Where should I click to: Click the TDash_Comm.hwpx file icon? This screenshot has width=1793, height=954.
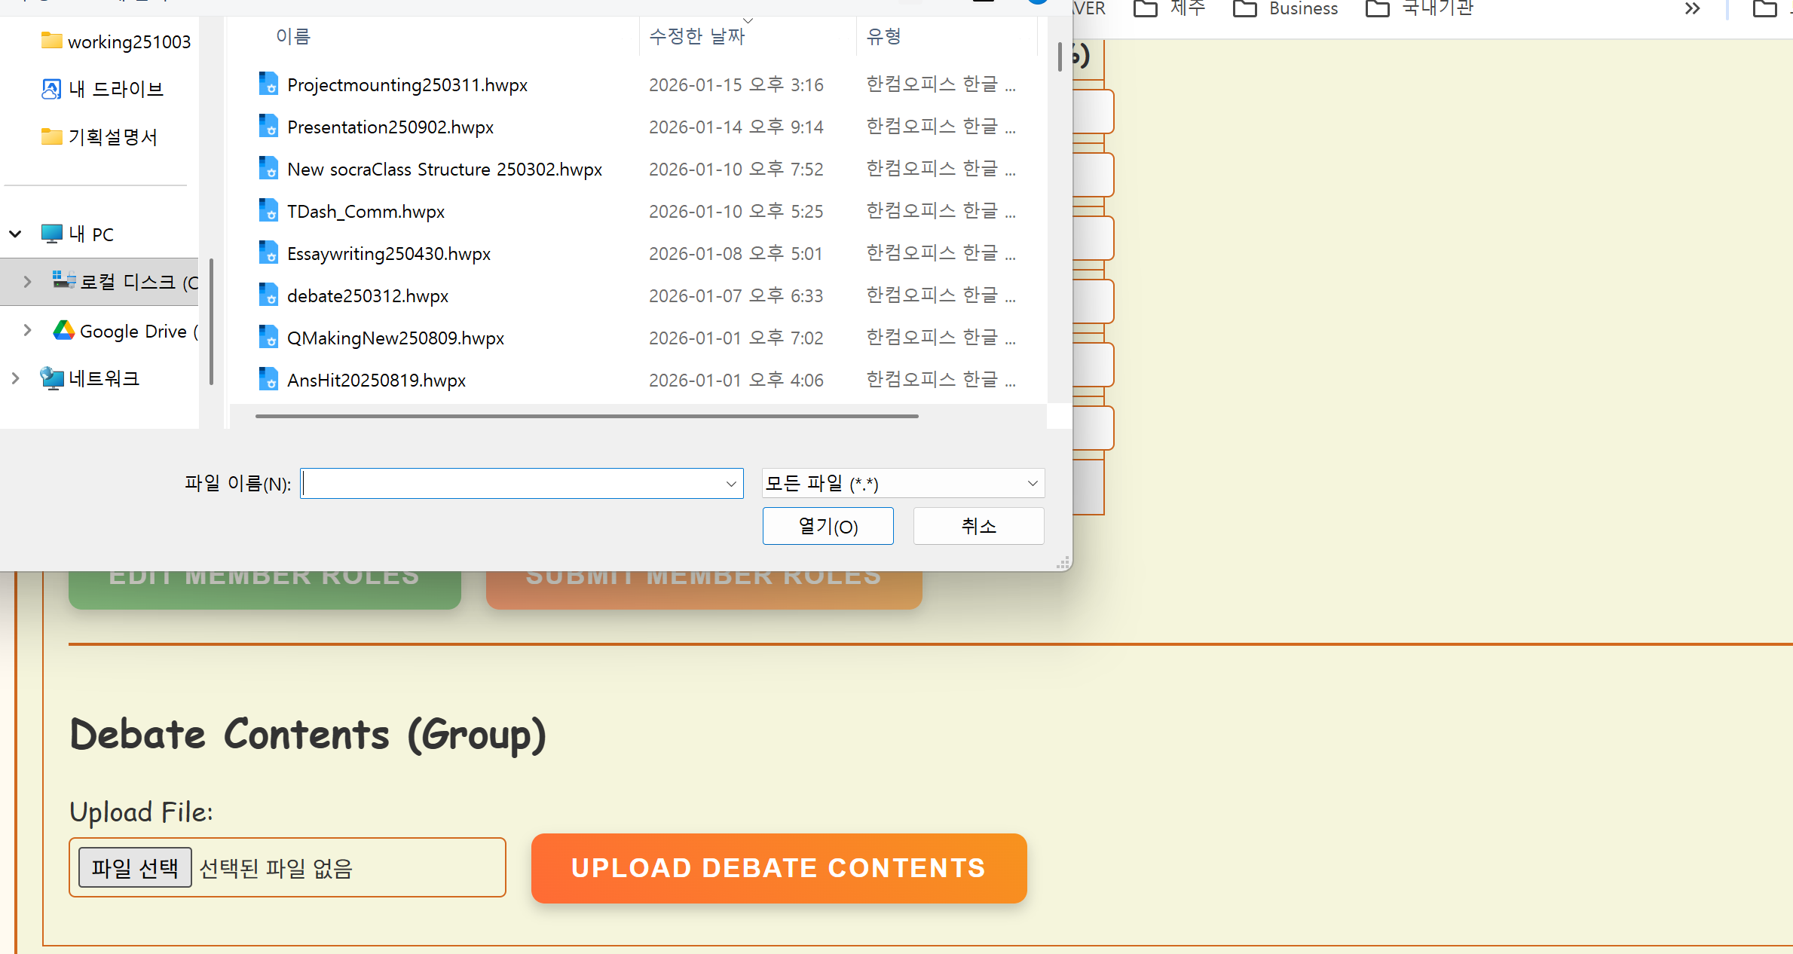(268, 211)
